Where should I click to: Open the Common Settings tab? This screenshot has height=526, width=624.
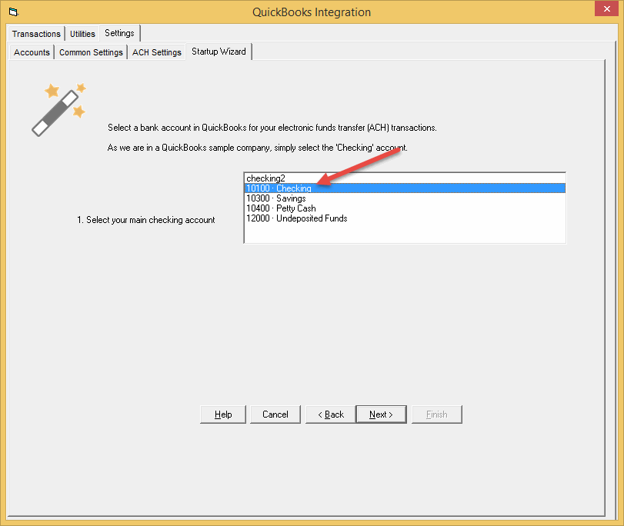[91, 52]
